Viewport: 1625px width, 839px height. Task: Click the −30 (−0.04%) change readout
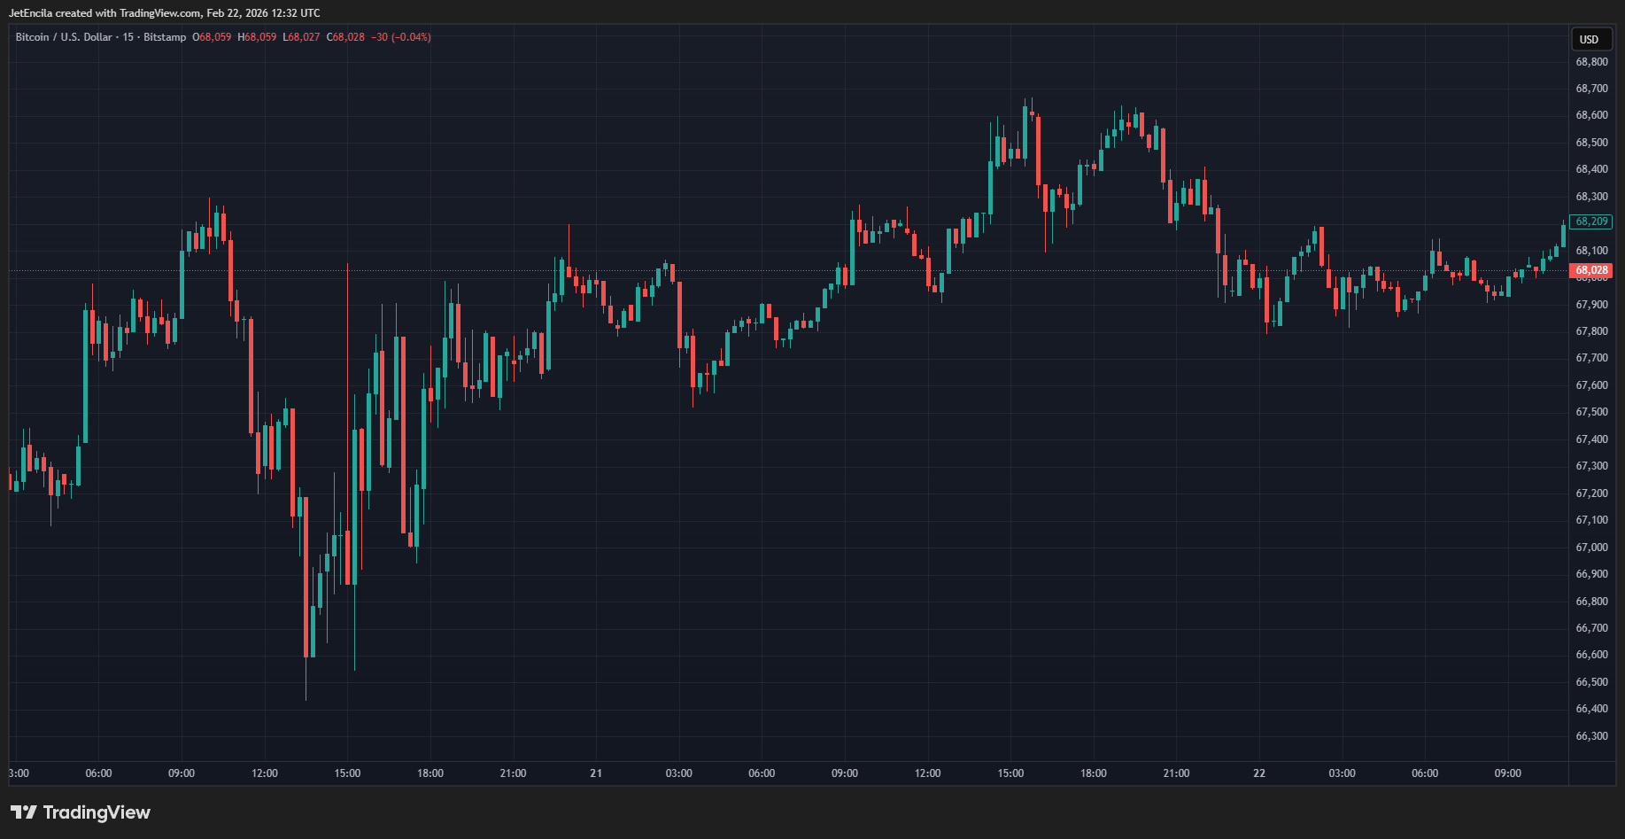coord(401,37)
